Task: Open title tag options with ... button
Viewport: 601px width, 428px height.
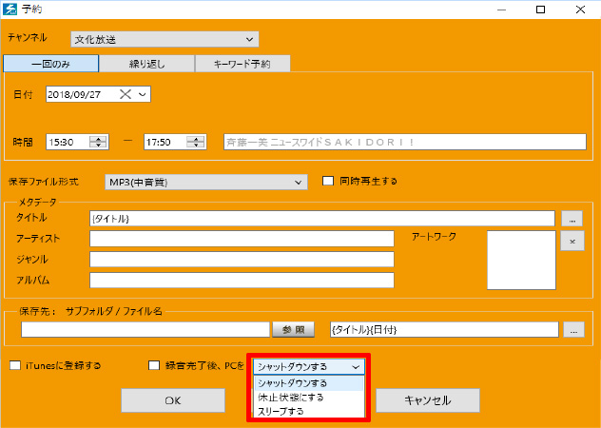Action: [572, 219]
